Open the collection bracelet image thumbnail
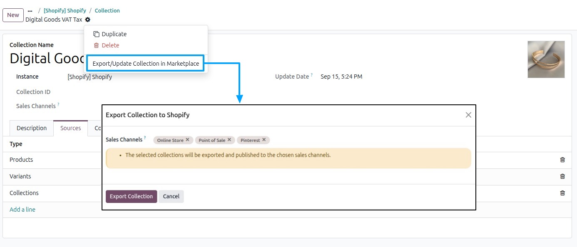The image size is (577, 247). coord(546,59)
